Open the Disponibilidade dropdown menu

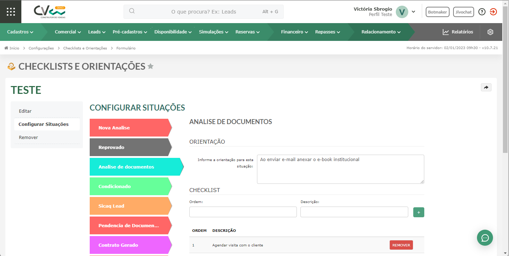click(x=173, y=32)
